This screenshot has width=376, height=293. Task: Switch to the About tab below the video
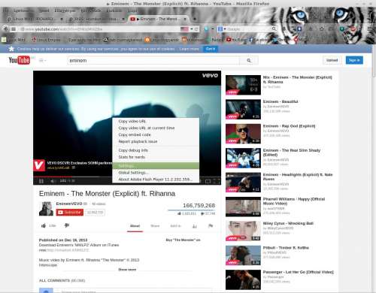click(x=135, y=226)
